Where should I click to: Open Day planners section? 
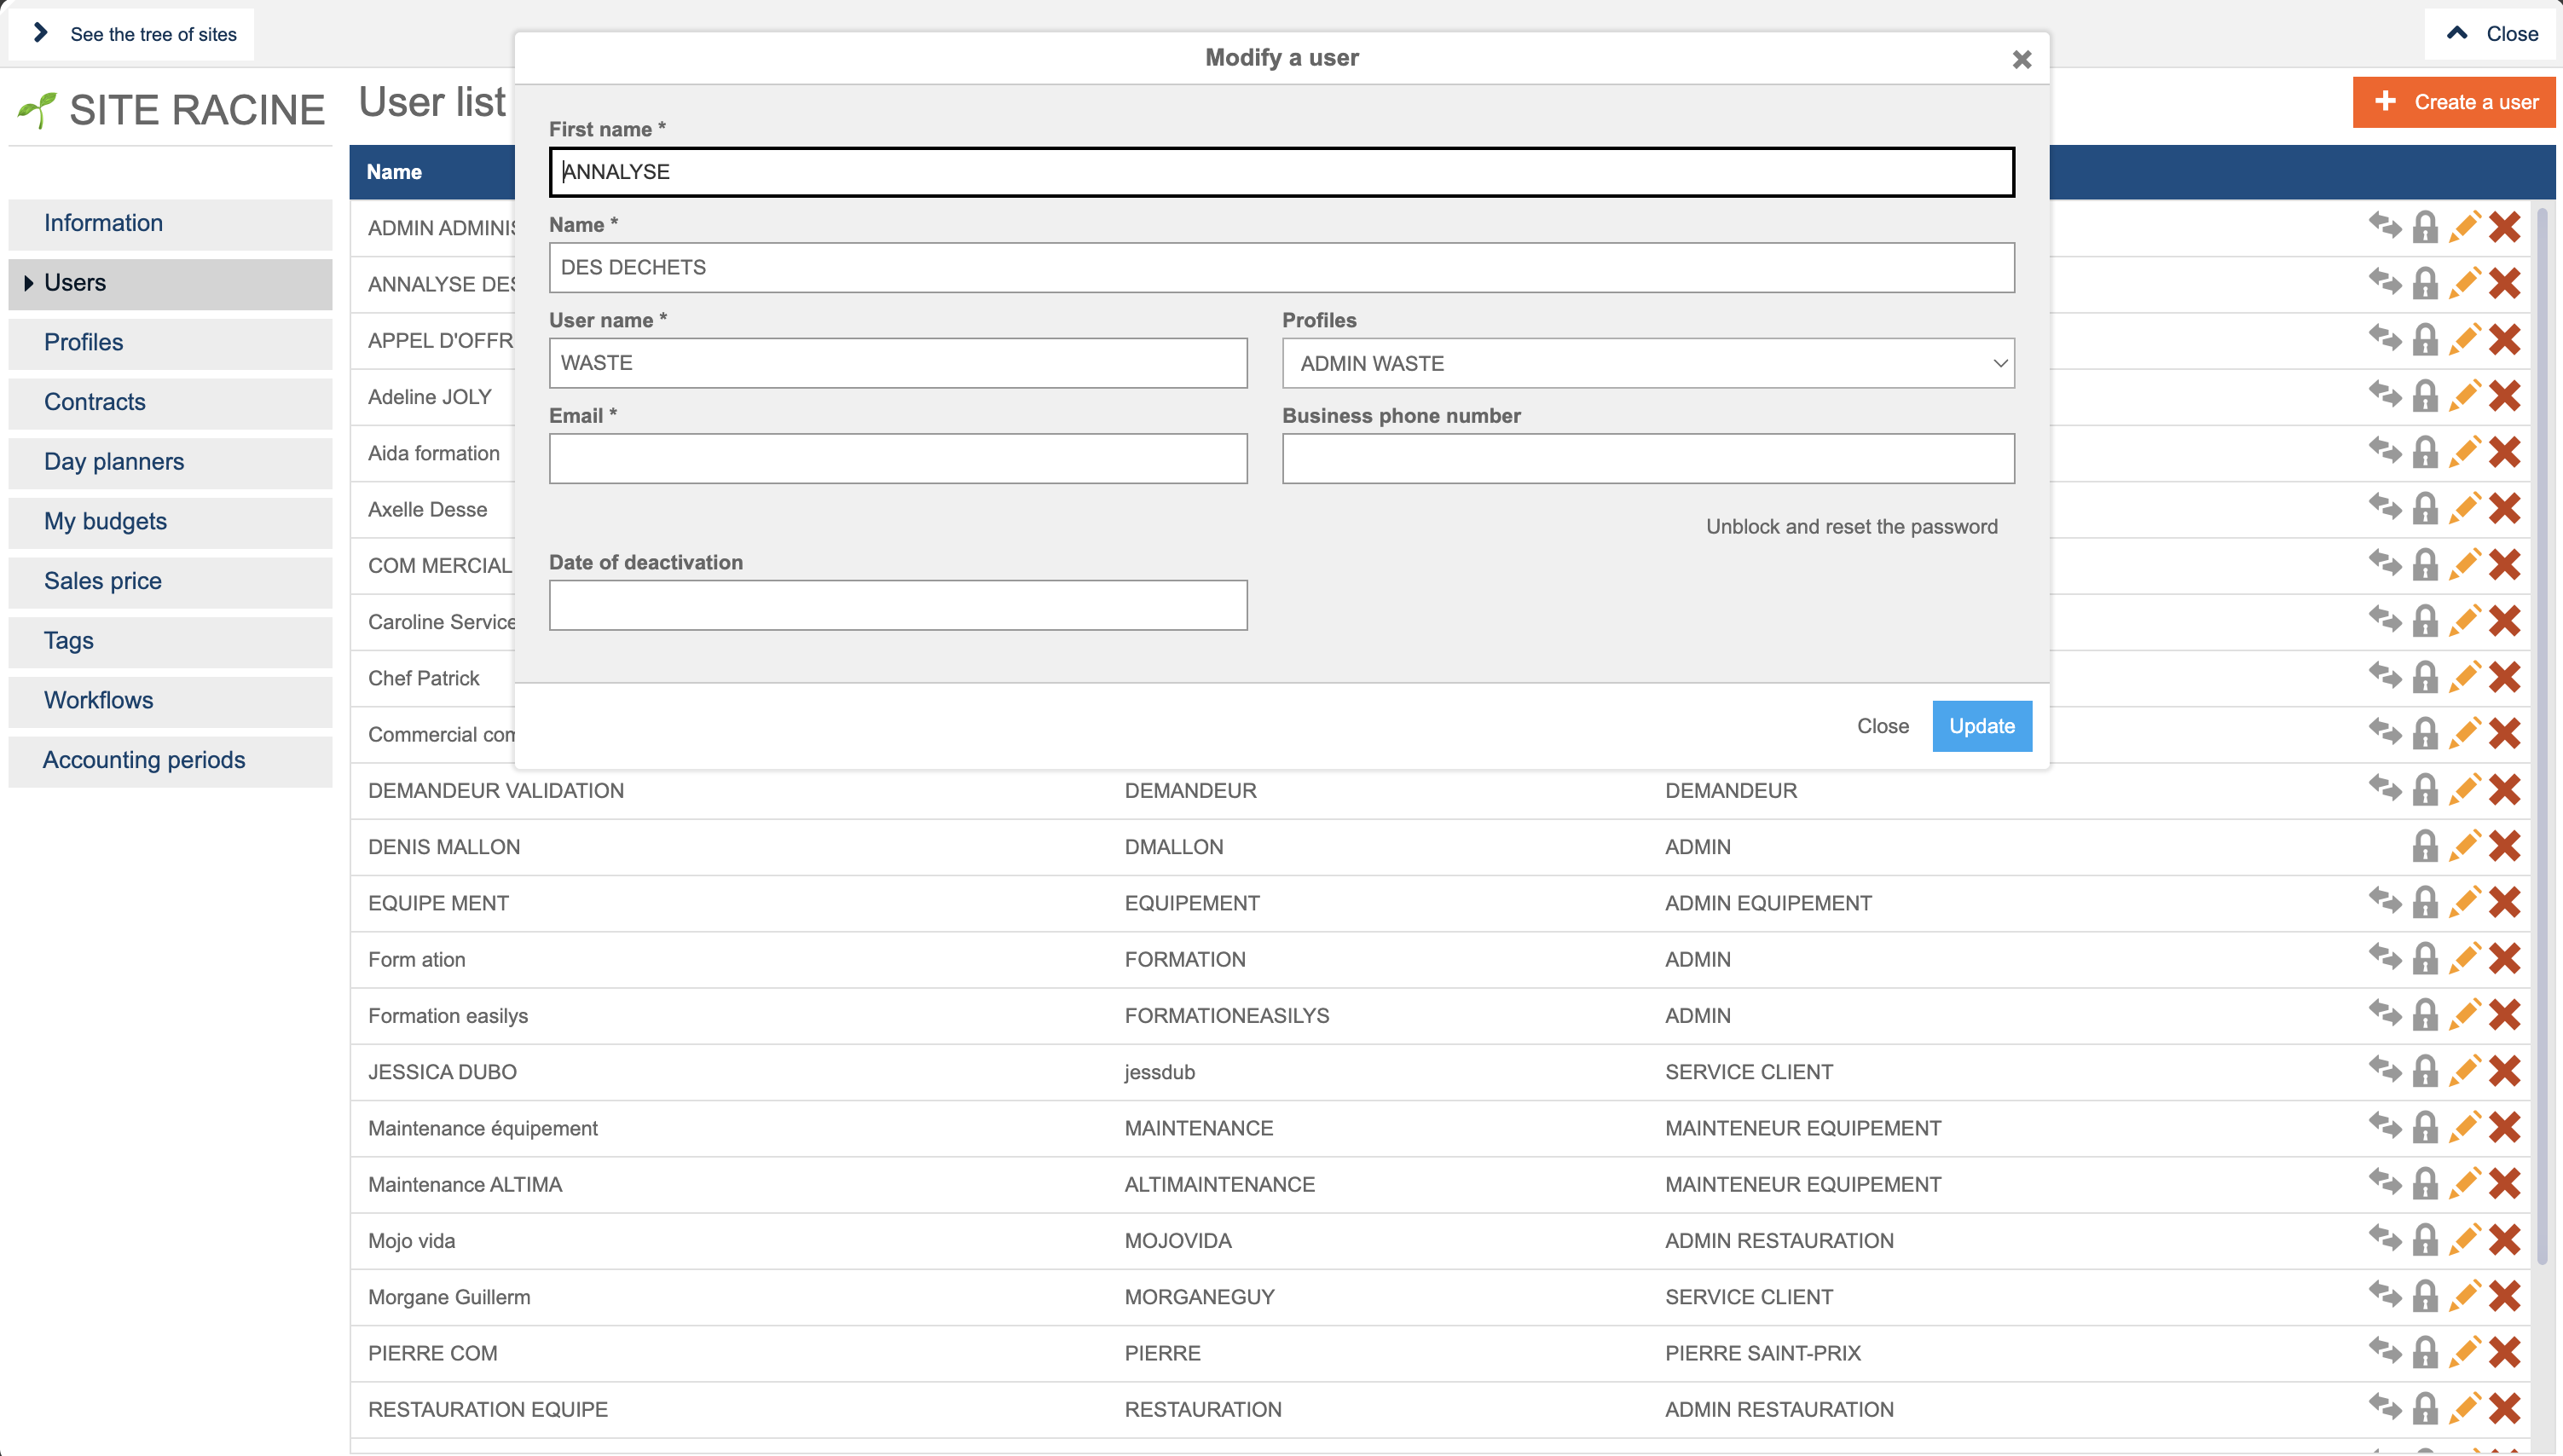[170, 462]
